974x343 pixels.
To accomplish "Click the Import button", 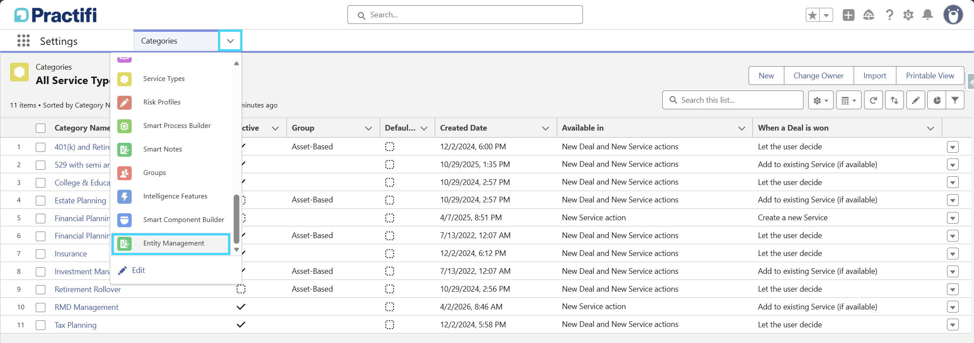I will pos(875,76).
